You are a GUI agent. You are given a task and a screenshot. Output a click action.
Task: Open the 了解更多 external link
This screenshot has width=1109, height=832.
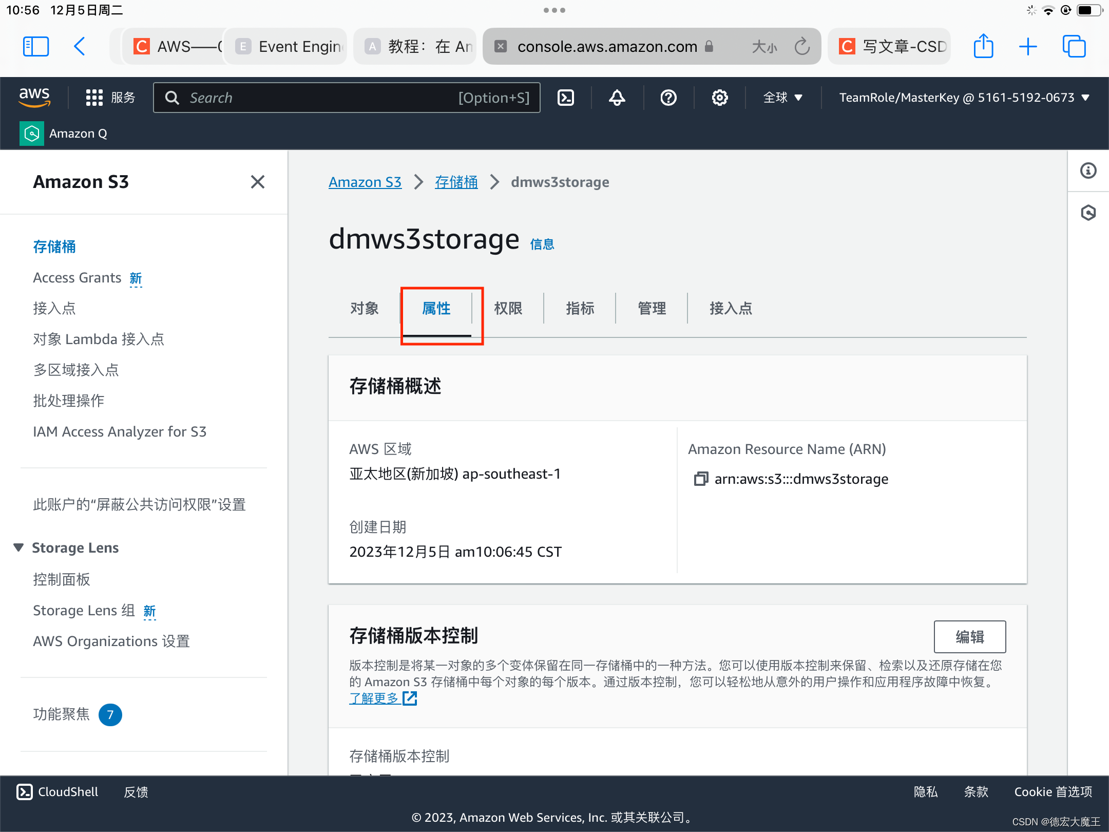(383, 698)
